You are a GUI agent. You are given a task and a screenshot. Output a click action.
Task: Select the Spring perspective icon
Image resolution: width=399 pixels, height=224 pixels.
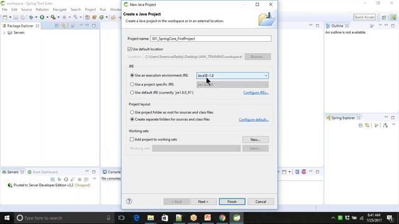(393, 17)
